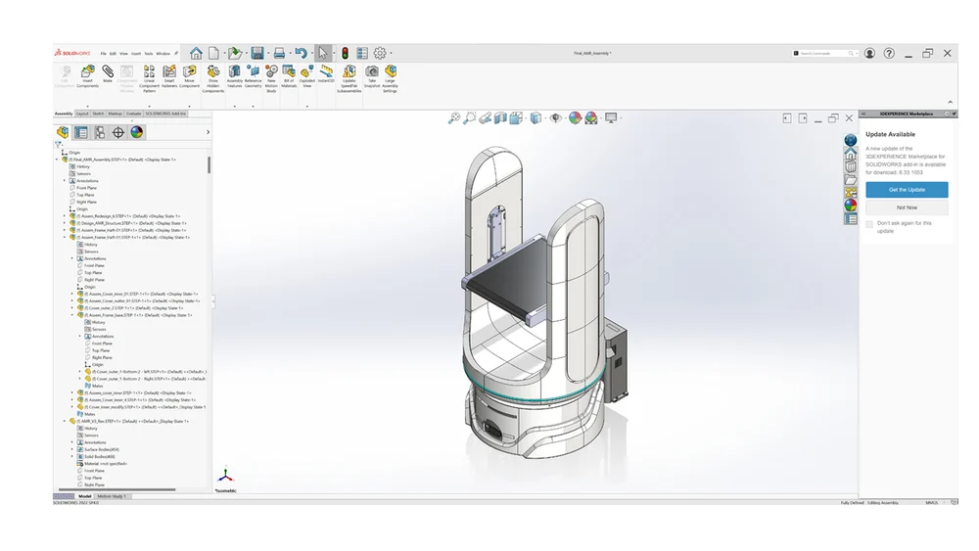979x551 pixels.
Task: Check 'Don't ask again for this update'
Action: 869,224
